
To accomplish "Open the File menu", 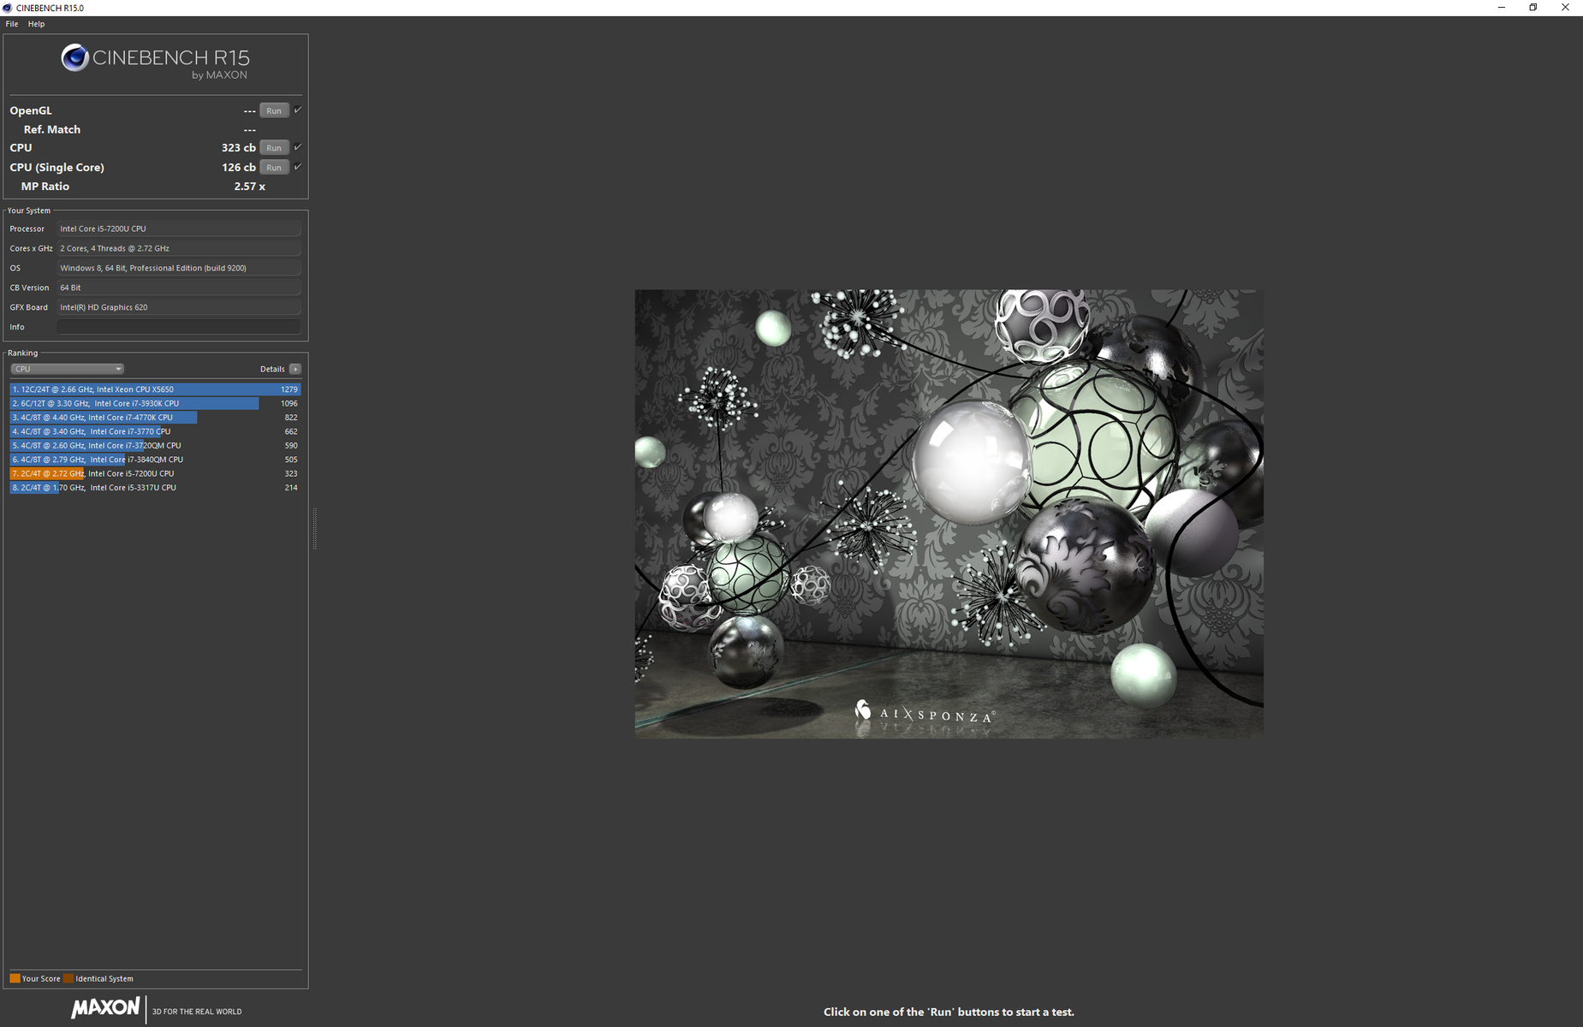I will [x=12, y=24].
